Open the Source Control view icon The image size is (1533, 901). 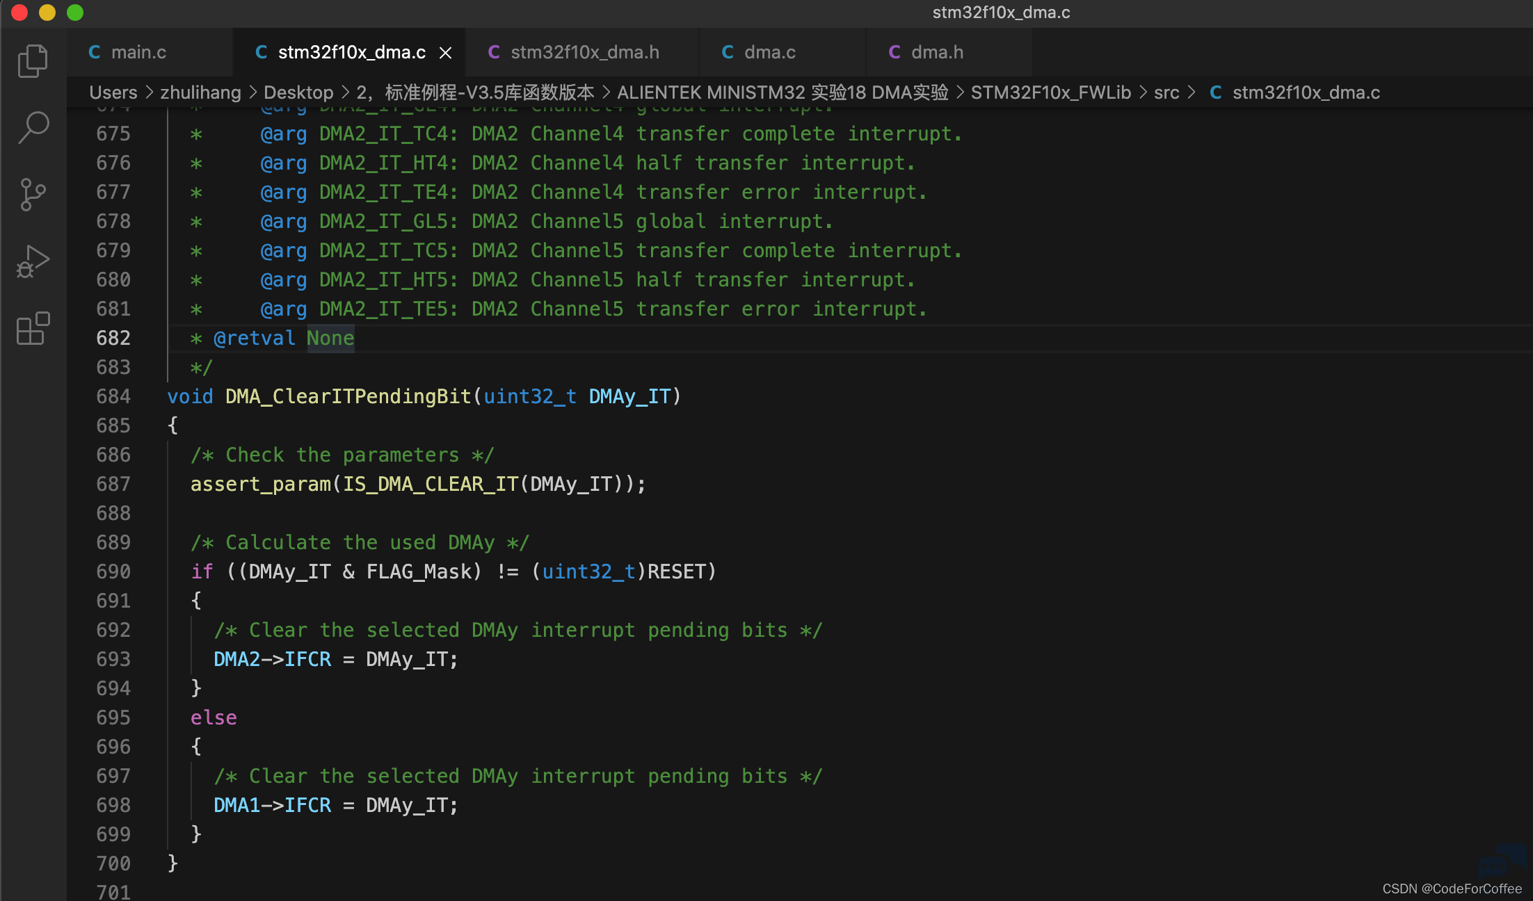[x=33, y=195]
